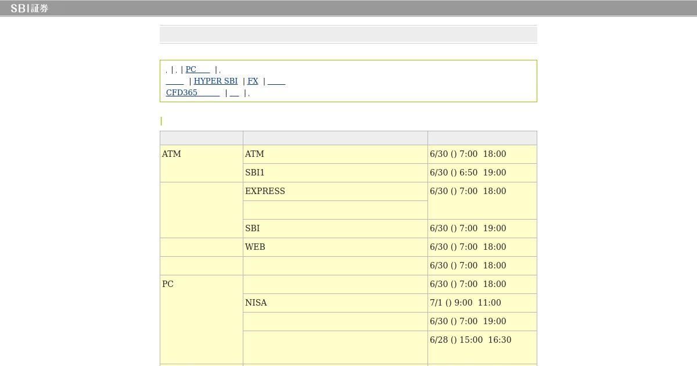
Task: Click the time 6/30 () 6:50 19:00
Action: 468,173
